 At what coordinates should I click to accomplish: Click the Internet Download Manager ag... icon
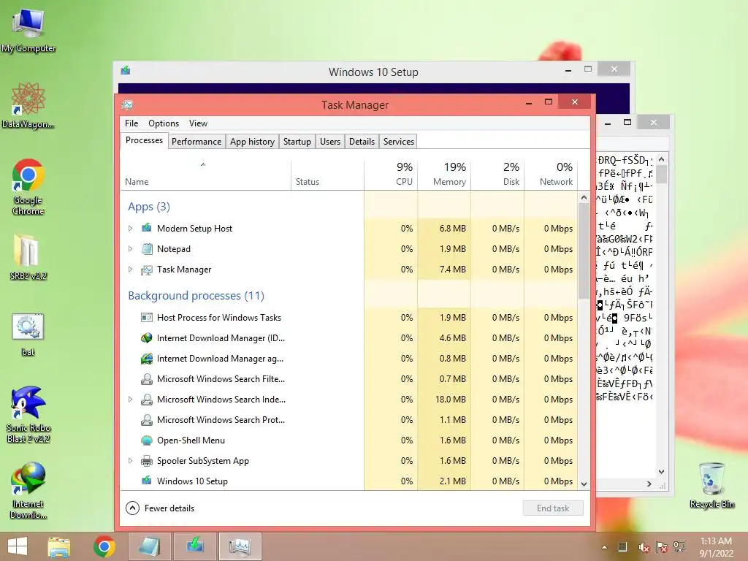tap(146, 358)
